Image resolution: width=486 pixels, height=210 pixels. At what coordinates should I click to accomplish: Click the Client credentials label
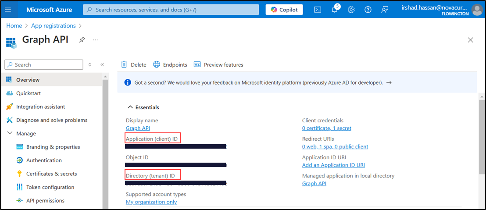coord(323,121)
